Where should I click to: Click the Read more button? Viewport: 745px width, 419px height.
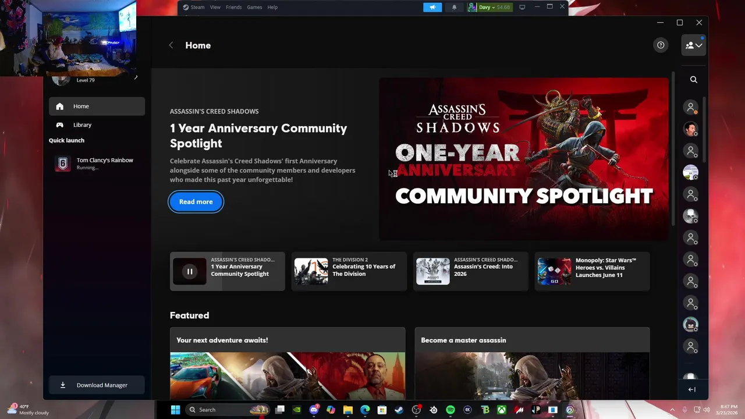[x=196, y=202]
